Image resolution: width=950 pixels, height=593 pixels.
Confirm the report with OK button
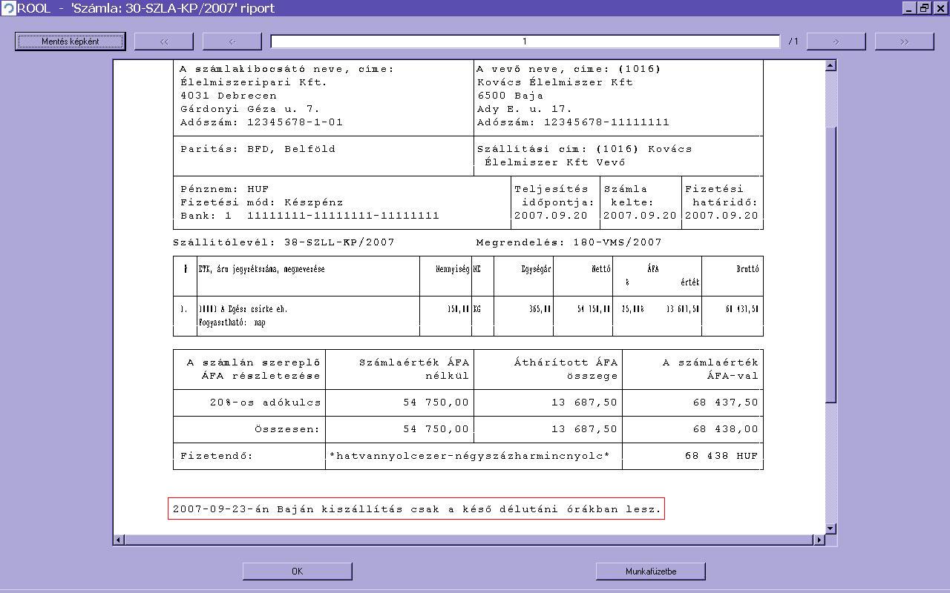click(x=297, y=571)
